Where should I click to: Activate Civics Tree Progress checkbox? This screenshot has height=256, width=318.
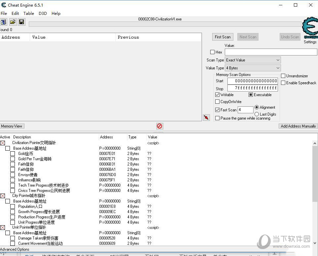(13, 190)
